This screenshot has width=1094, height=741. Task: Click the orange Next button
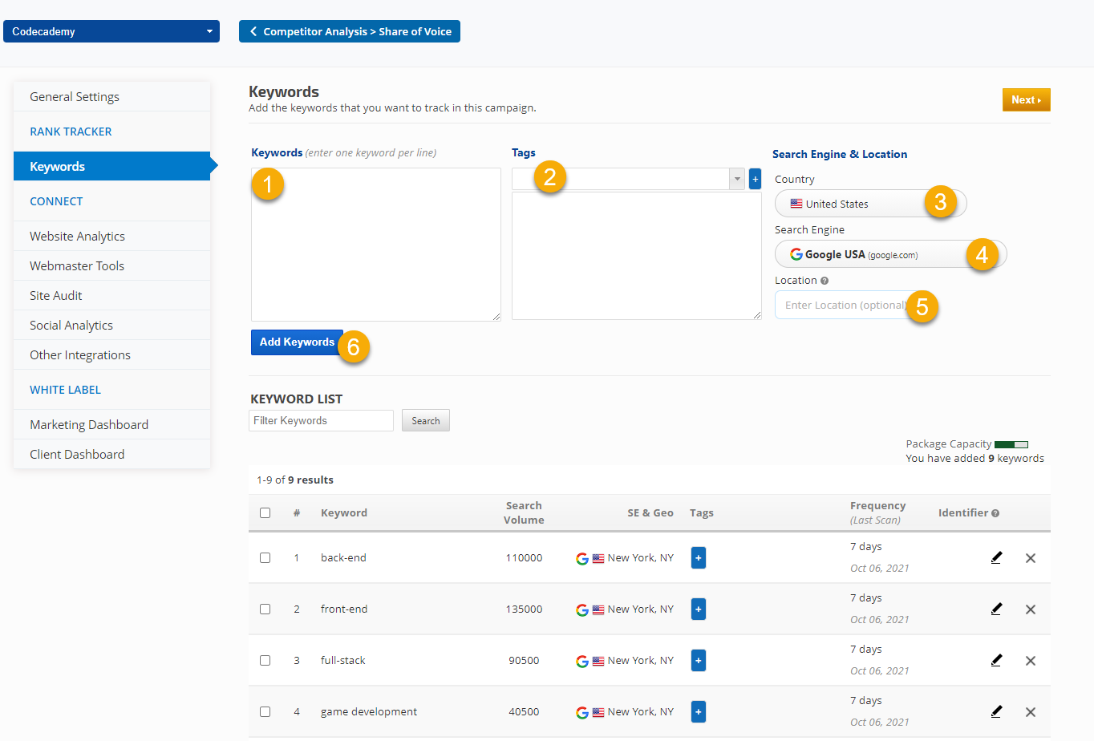tap(1026, 100)
